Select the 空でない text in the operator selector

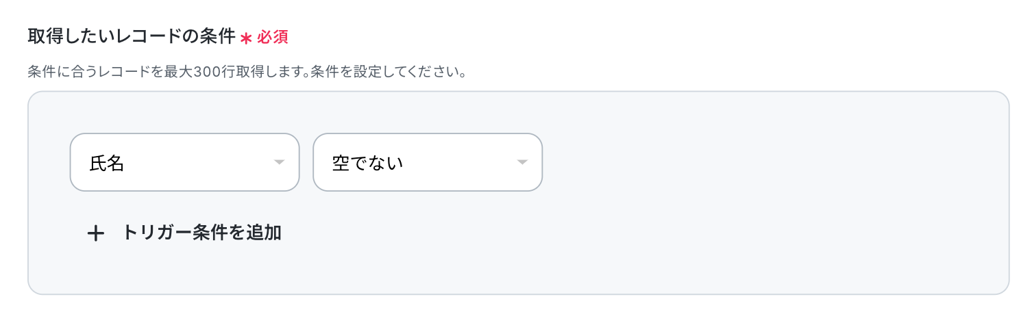tap(367, 163)
